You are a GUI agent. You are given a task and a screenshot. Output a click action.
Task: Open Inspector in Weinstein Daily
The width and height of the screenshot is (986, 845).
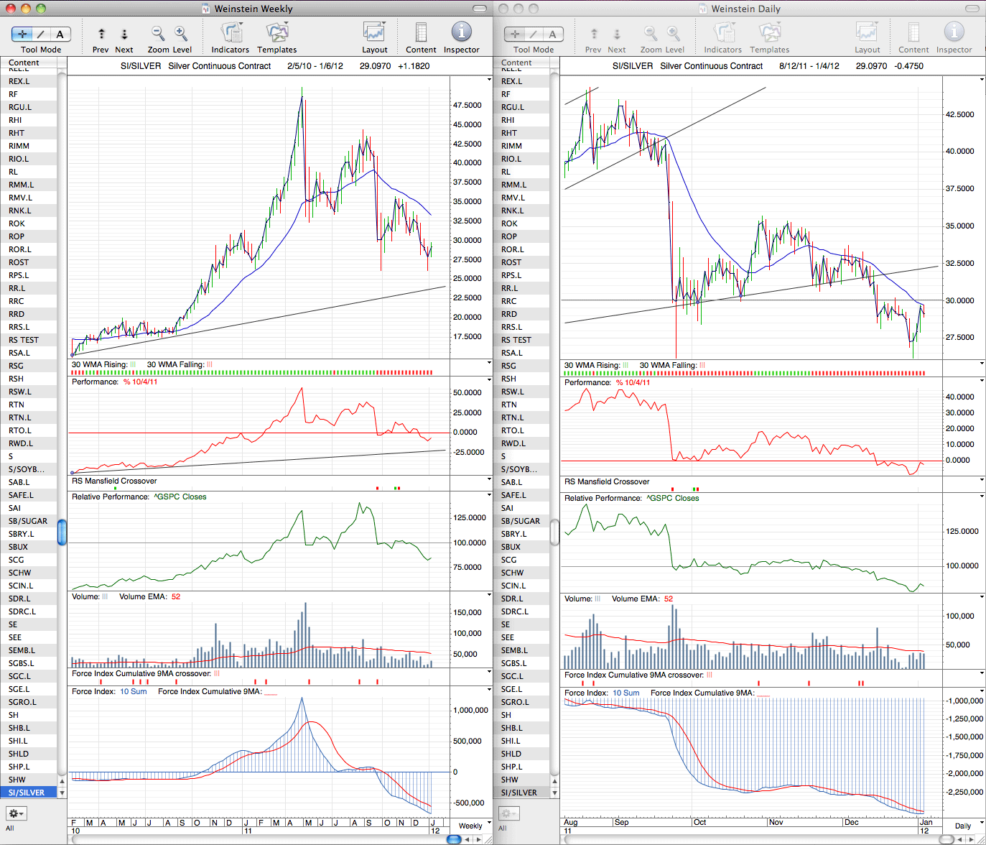coord(954,37)
